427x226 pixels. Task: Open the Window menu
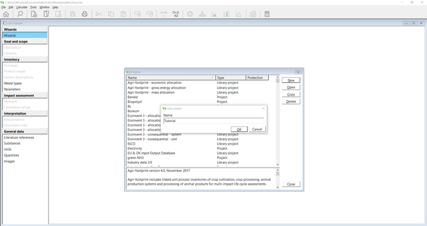tap(44, 7)
